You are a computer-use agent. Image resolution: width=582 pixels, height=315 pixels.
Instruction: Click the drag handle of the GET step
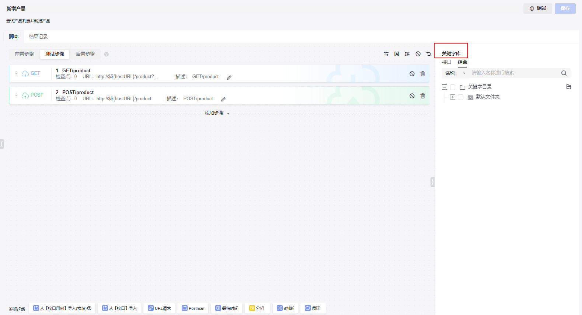click(x=16, y=73)
